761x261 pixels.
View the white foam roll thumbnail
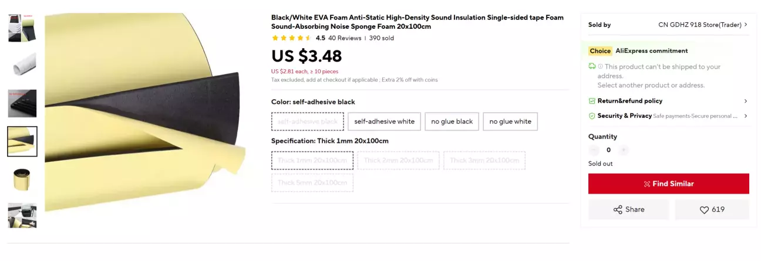tap(22, 65)
